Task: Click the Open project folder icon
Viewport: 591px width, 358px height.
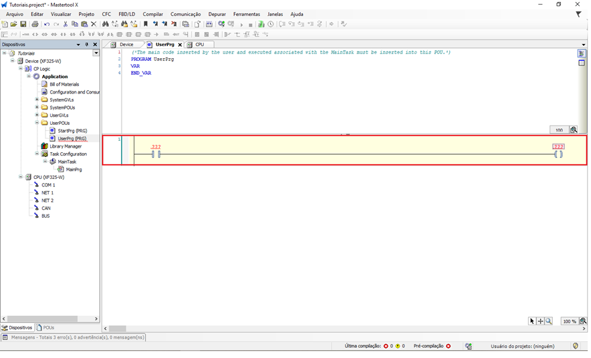Action: 14,24
